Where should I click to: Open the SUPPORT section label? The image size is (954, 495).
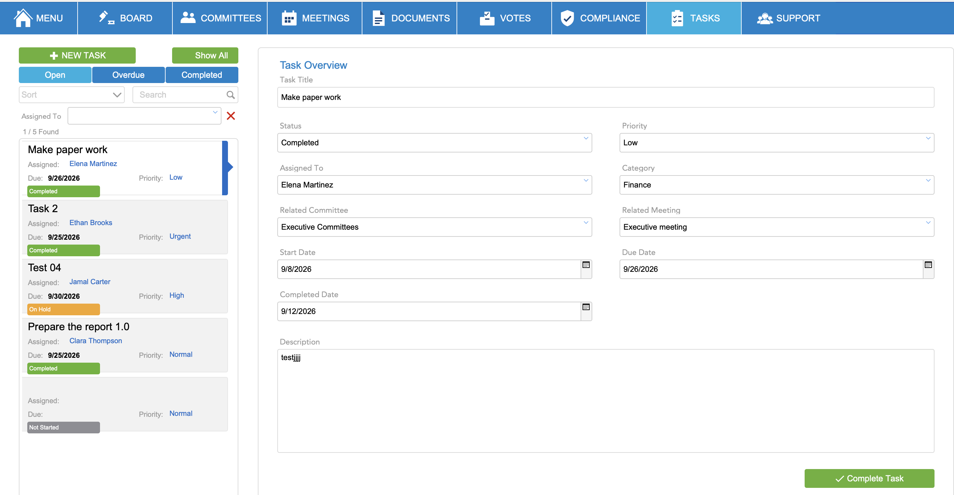pos(798,18)
